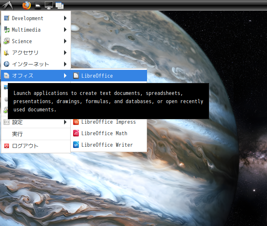Viewport: 267px width, 226px height.
Task: Launch LibreOffice Impress
Action: click(109, 122)
